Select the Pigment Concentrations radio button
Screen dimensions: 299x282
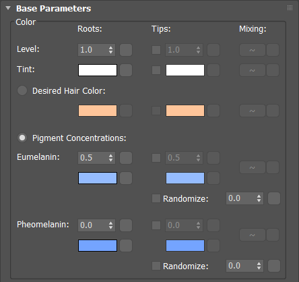pyautogui.click(x=22, y=138)
